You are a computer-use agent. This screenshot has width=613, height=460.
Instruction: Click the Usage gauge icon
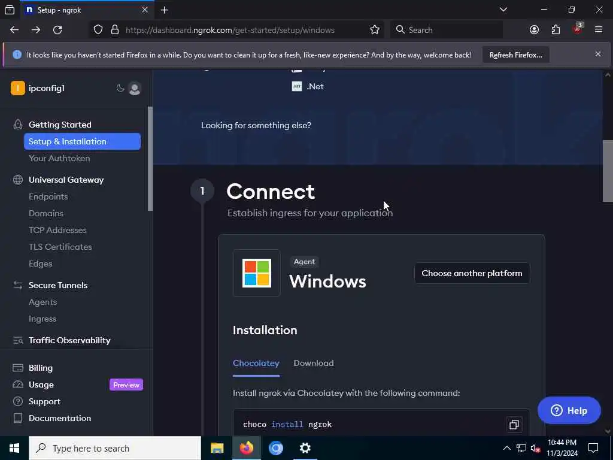[x=18, y=385]
